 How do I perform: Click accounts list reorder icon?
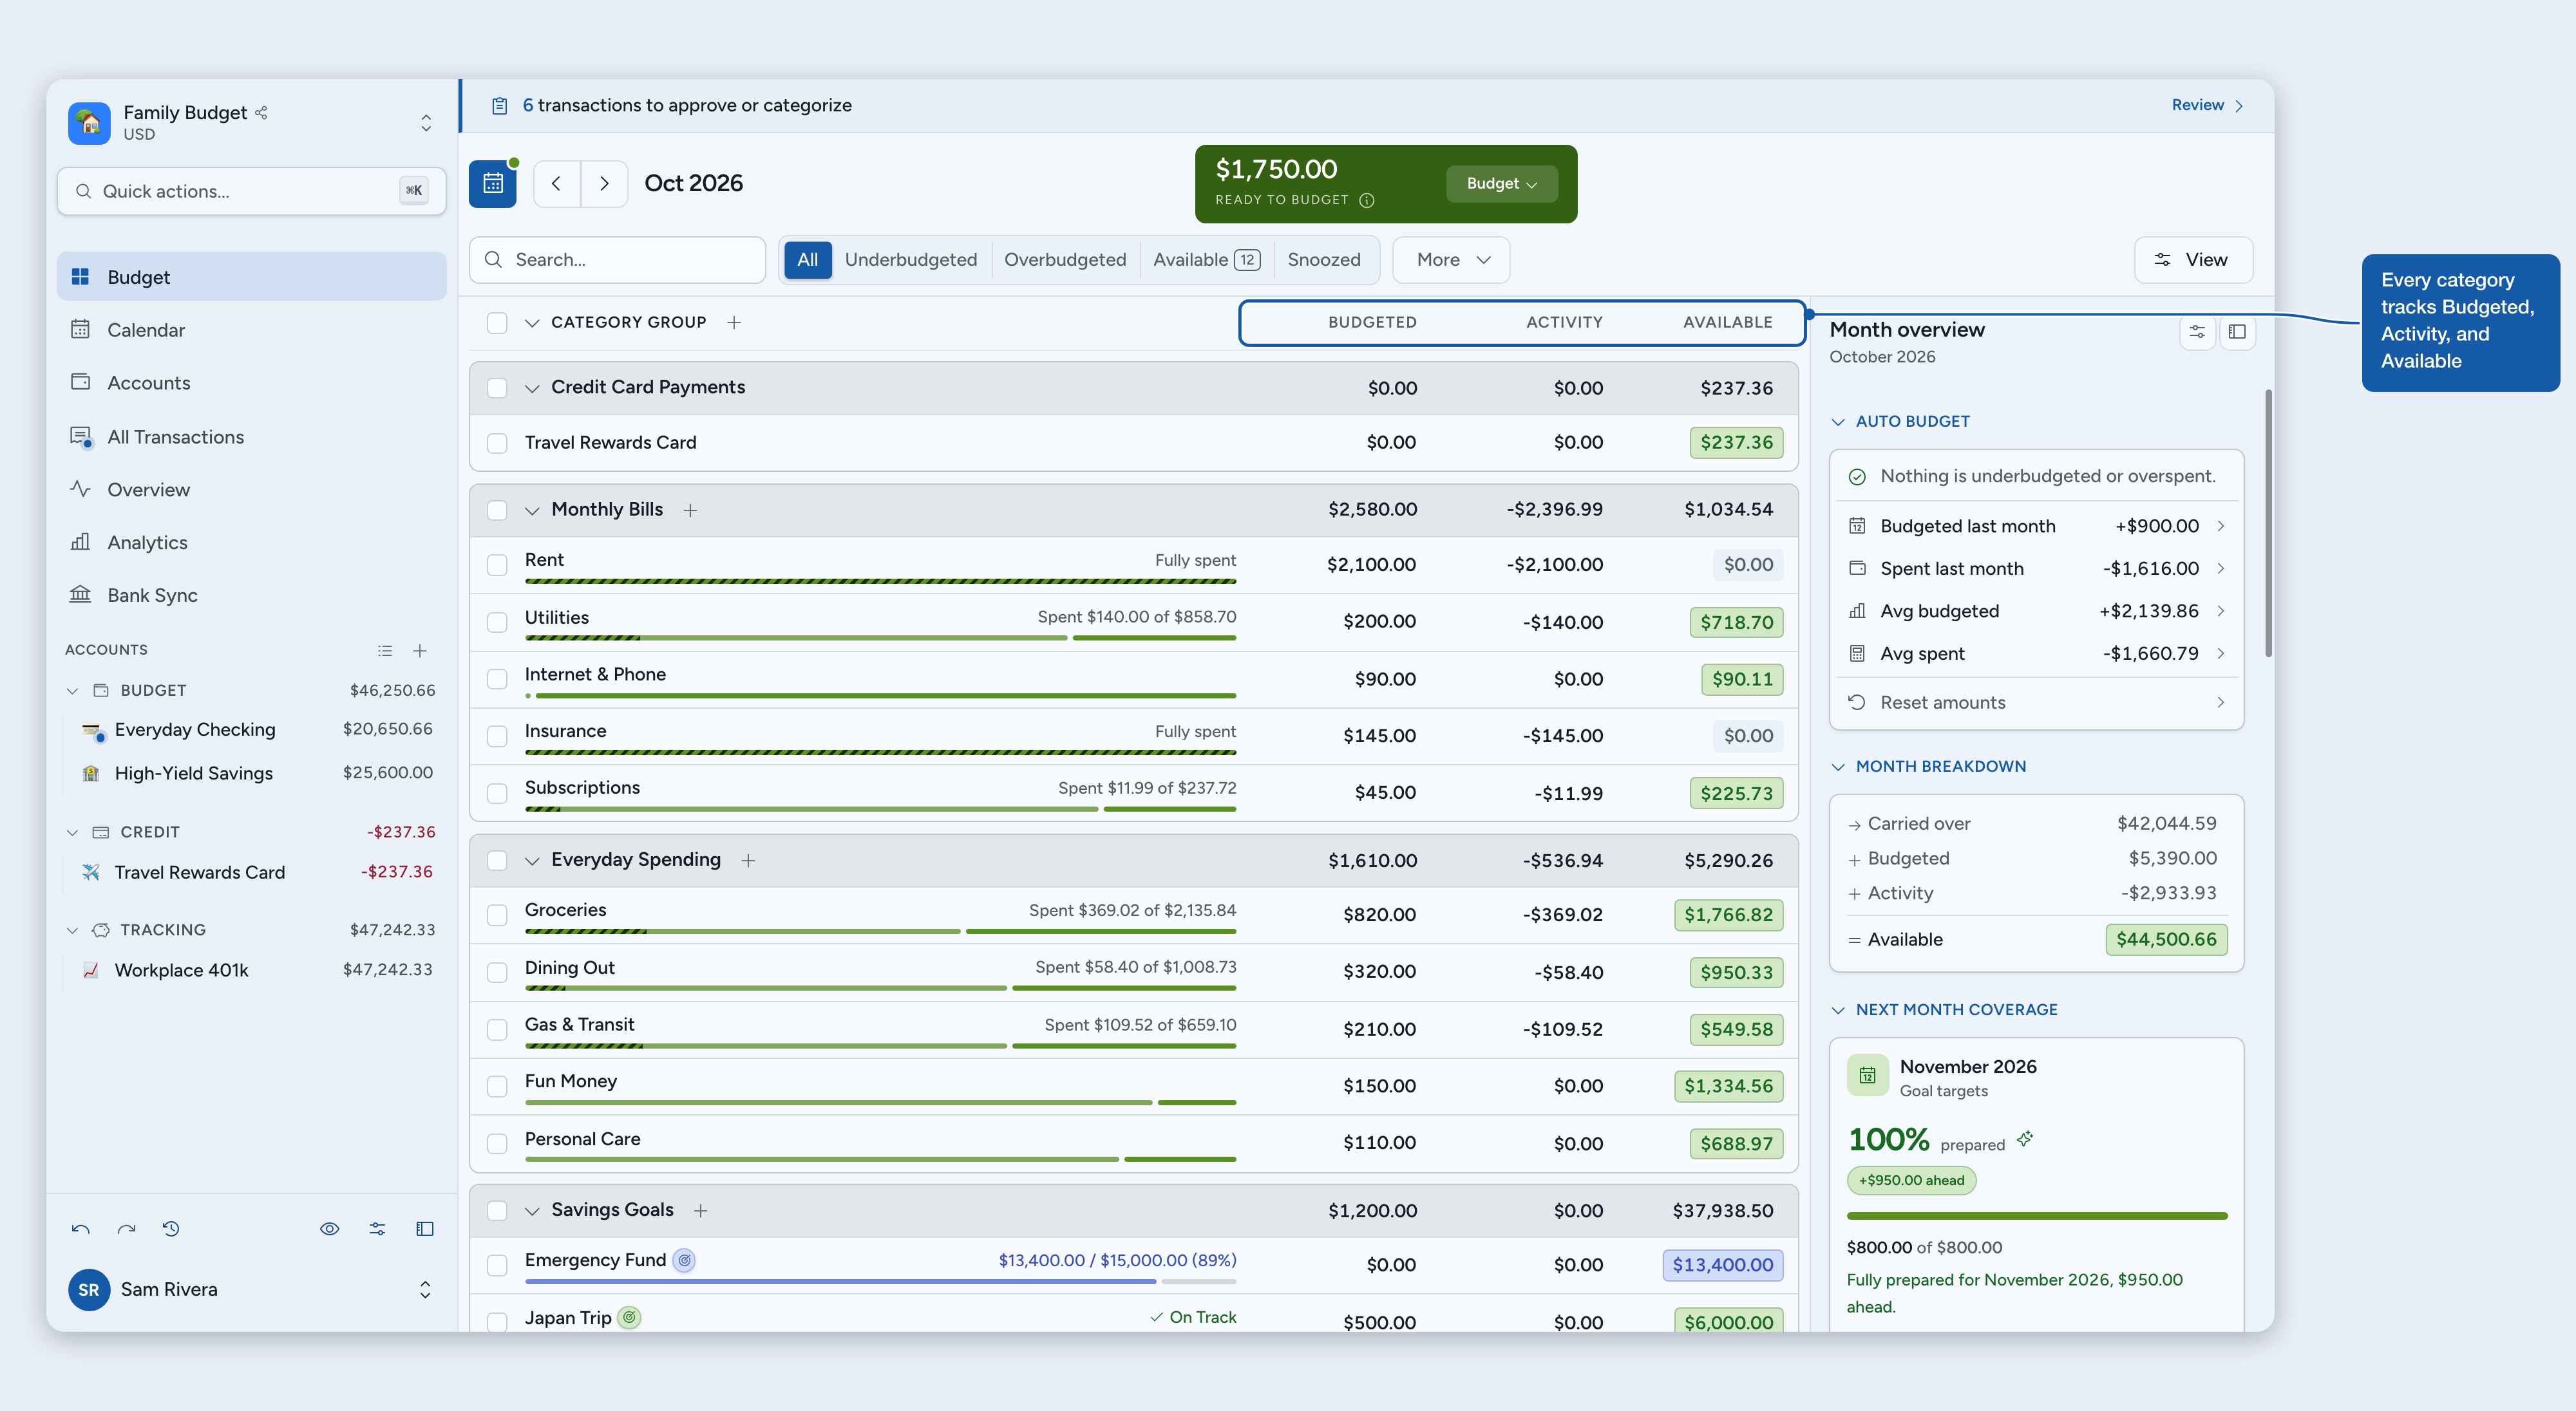tap(385, 651)
